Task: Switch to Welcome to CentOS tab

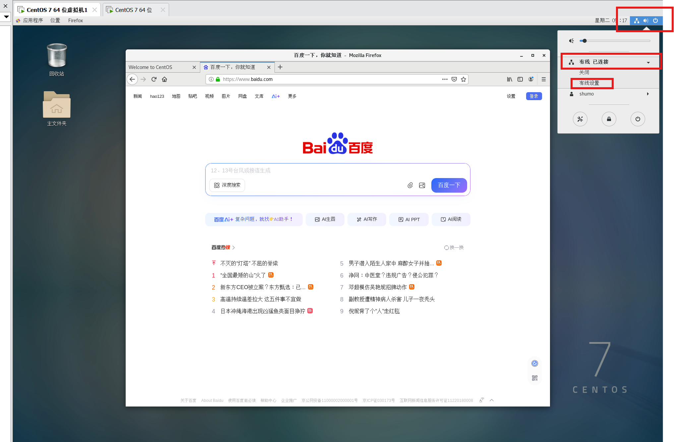Action: (159, 67)
